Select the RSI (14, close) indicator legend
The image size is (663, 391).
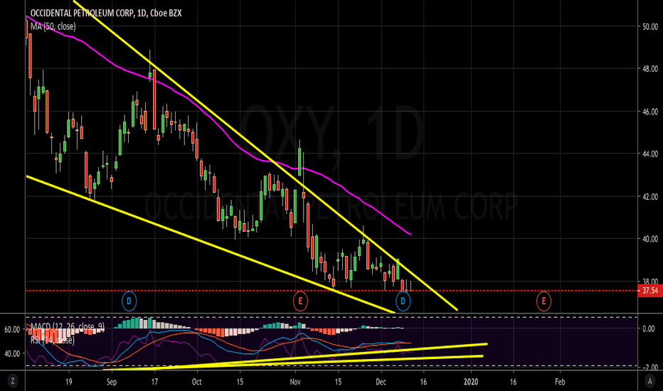[x=53, y=340]
